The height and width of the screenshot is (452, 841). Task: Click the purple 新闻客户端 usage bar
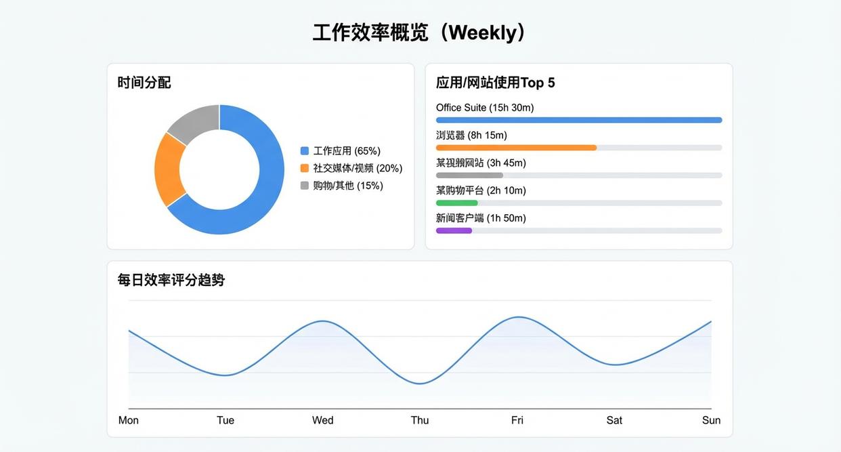pos(454,230)
